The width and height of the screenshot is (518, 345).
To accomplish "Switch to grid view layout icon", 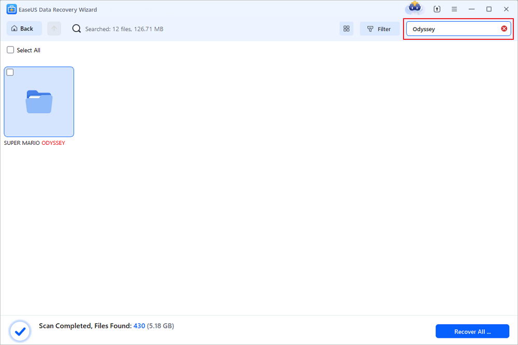I will coord(346,28).
